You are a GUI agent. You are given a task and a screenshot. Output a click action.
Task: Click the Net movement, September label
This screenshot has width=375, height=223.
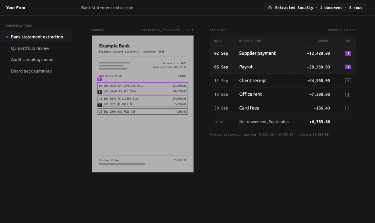pos(264,122)
